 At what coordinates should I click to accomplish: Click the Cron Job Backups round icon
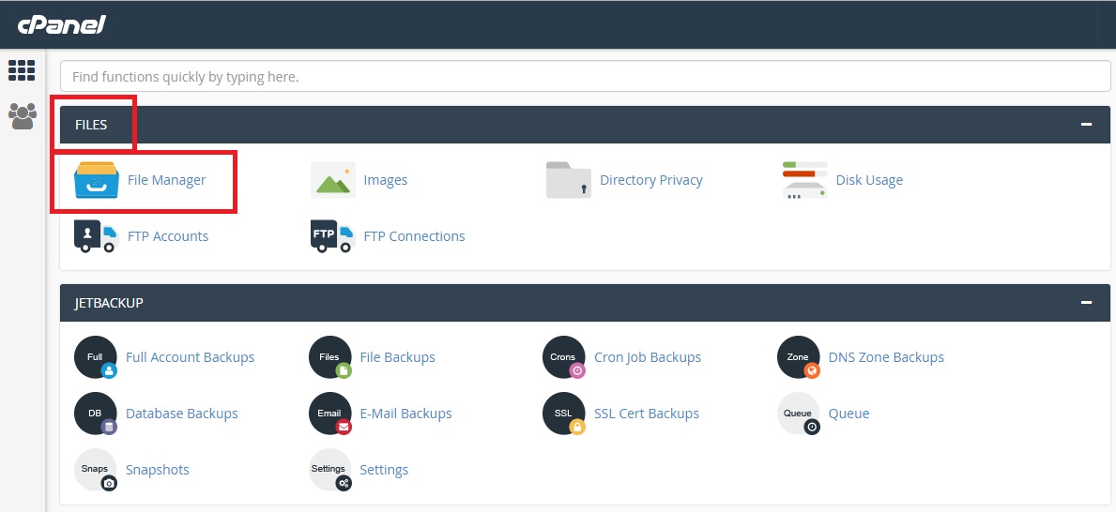click(564, 357)
